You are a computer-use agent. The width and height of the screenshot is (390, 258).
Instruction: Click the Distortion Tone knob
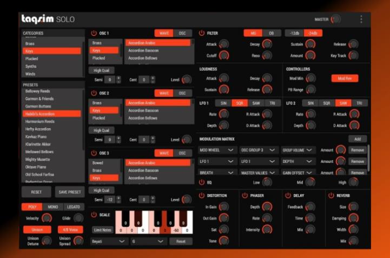click(x=224, y=241)
